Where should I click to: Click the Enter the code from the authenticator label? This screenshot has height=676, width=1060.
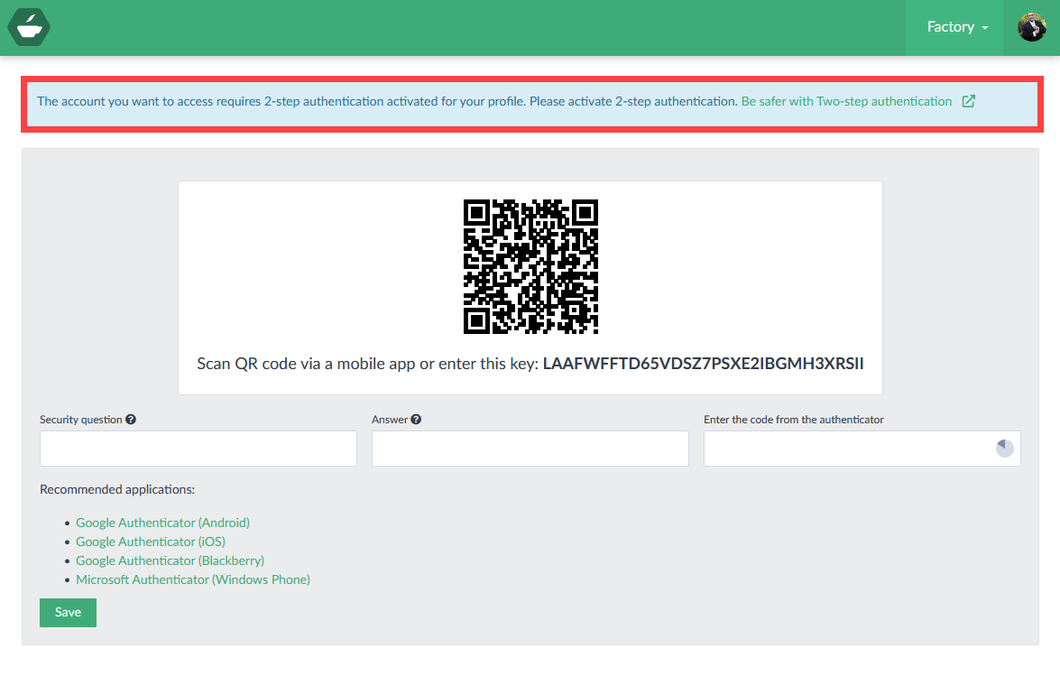coord(794,419)
